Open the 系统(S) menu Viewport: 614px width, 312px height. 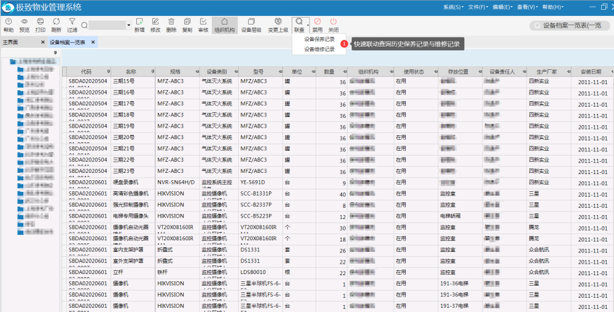454,7
